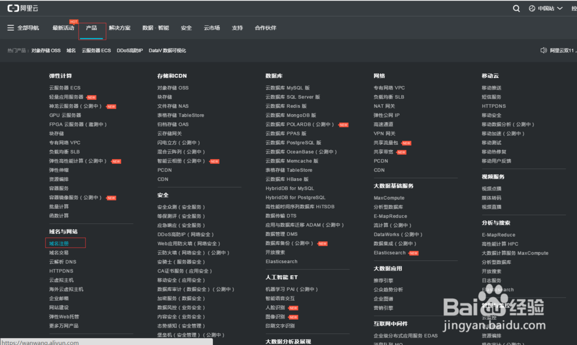Open 弹性伸缩 link
The width and height of the screenshot is (577, 345).
tap(59, 170)
